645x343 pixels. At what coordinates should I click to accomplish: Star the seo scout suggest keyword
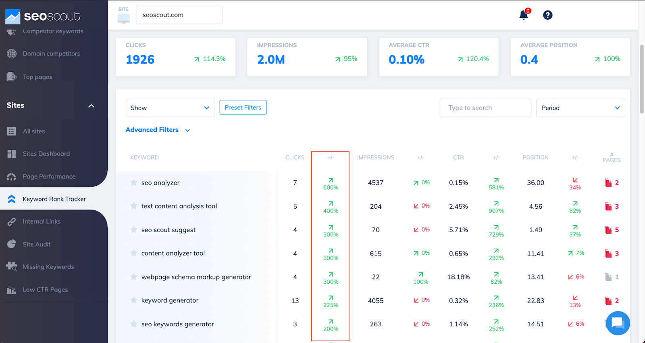tap(134, 230)
